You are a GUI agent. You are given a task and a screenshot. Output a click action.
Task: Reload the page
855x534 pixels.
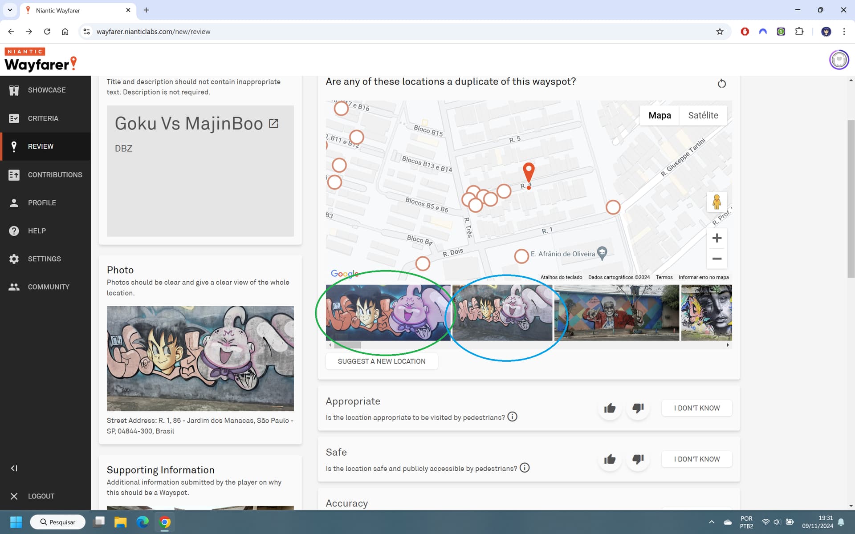point(47,32)
